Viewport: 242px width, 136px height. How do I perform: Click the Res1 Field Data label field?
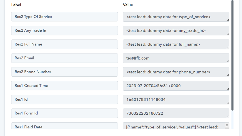click(x=65, y=125)
